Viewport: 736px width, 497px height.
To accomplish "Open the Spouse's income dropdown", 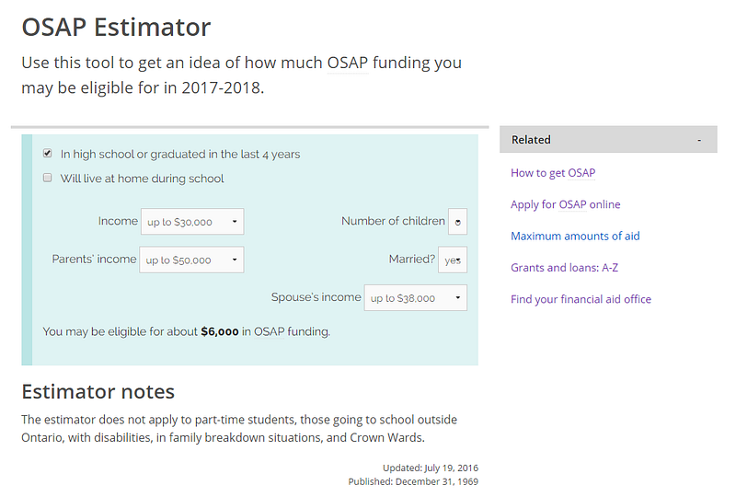I will coord(416,298).
